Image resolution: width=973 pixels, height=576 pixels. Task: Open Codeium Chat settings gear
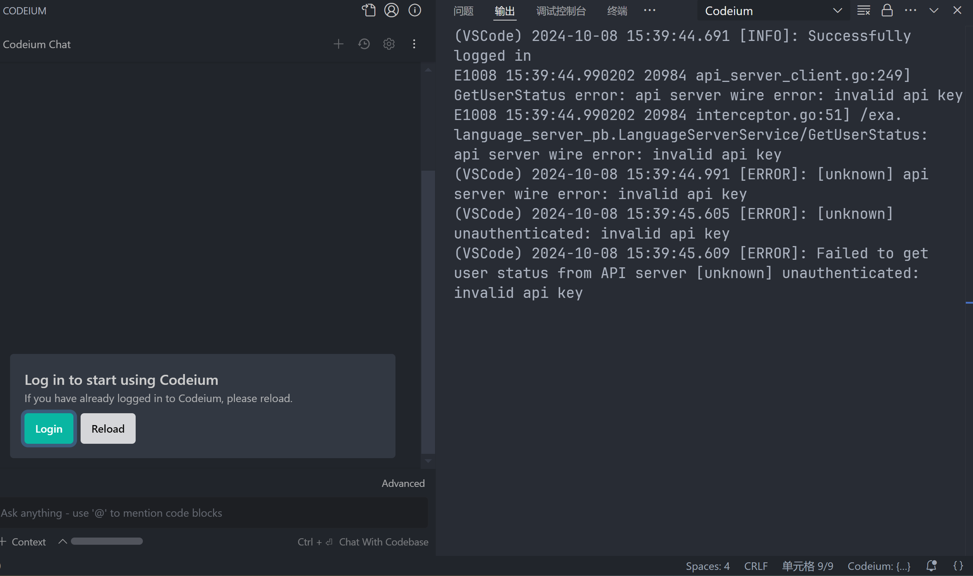click(389, 44)
